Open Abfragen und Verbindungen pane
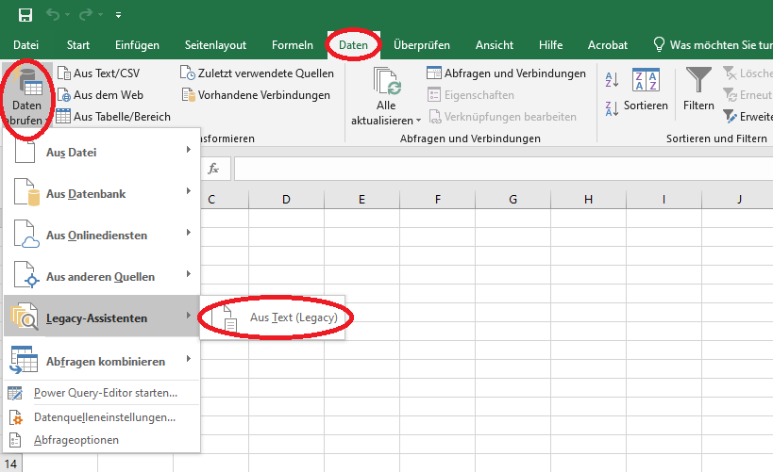Screen dimensions: 773x472 point(506,73)
